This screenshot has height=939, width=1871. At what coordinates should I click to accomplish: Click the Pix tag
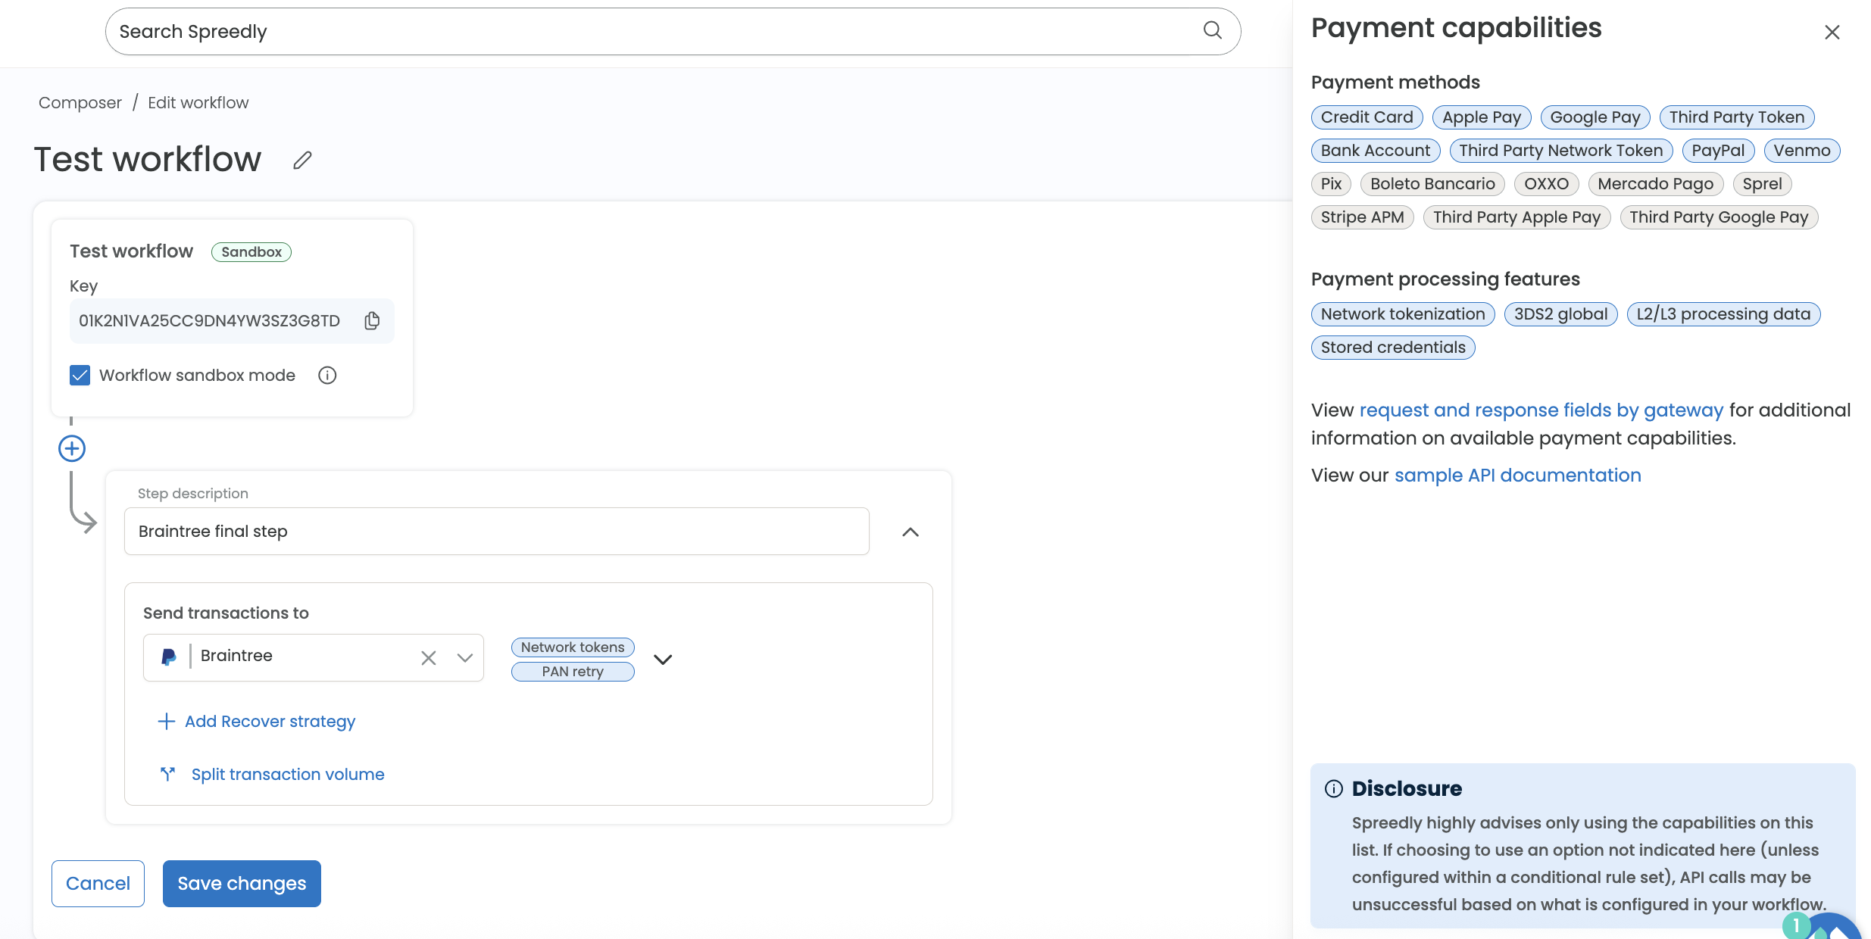pyautogui.click(x=1331, y=184)
